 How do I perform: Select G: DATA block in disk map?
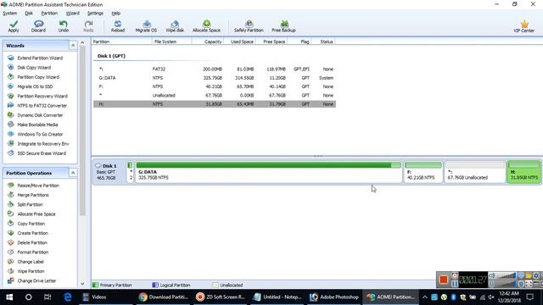(268, 172)
